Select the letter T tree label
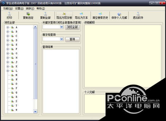The width and height of the screenshot is (166, 121). coord(16,106)
